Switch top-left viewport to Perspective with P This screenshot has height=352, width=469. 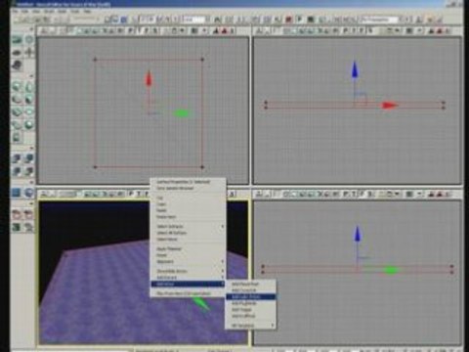(131, 31)
